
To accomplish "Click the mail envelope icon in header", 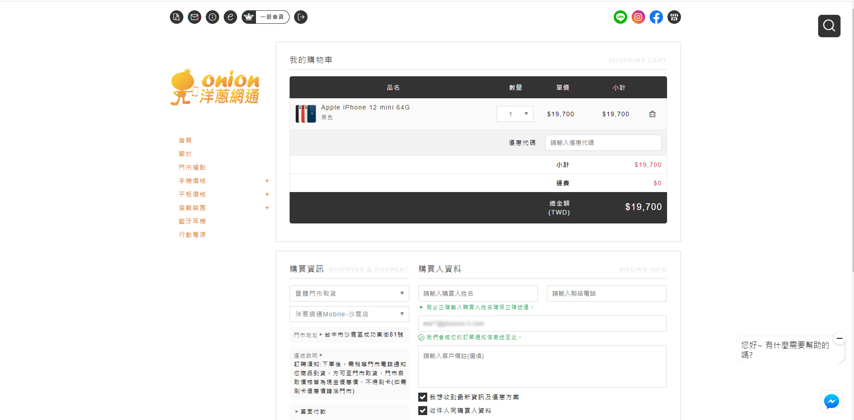I will [194, 17].
